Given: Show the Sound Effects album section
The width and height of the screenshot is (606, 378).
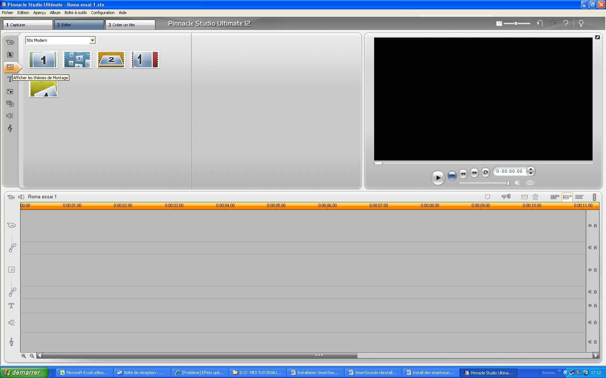Looking at the screenshot, I should (x=10, y=116).
